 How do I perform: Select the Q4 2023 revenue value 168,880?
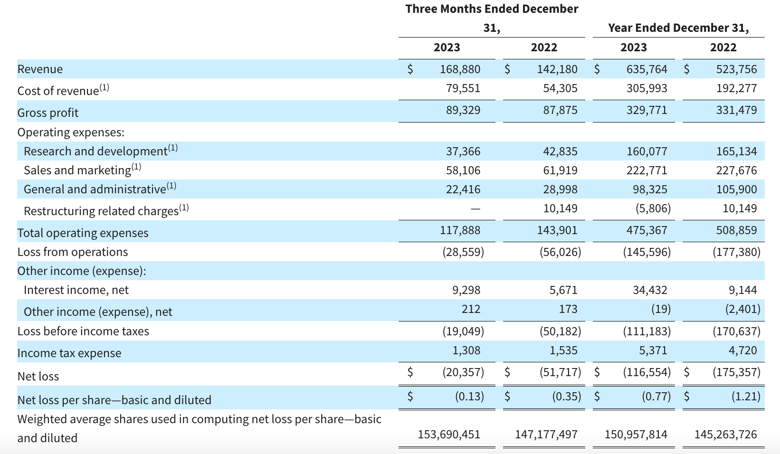click(x=459, y=69)
